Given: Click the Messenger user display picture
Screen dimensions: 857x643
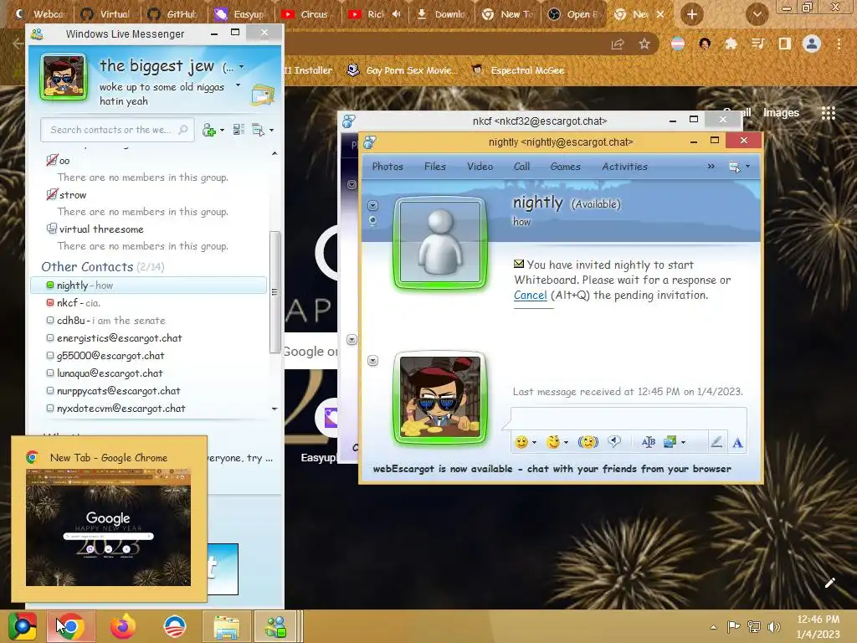Looking at the screenshot, I should 64,77.
